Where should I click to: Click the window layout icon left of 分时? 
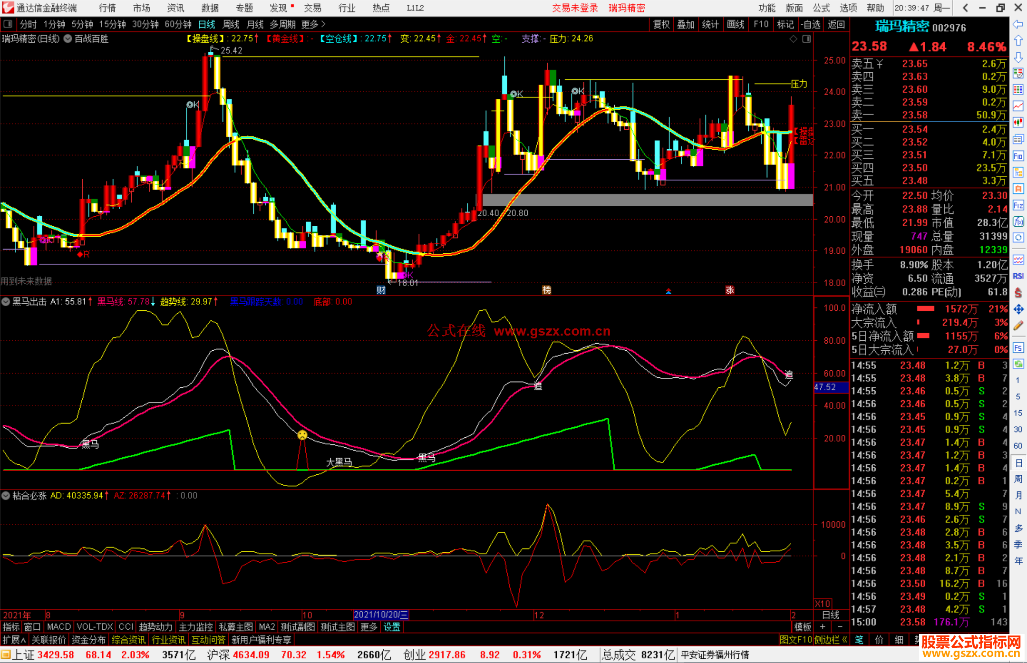point(8,24)
